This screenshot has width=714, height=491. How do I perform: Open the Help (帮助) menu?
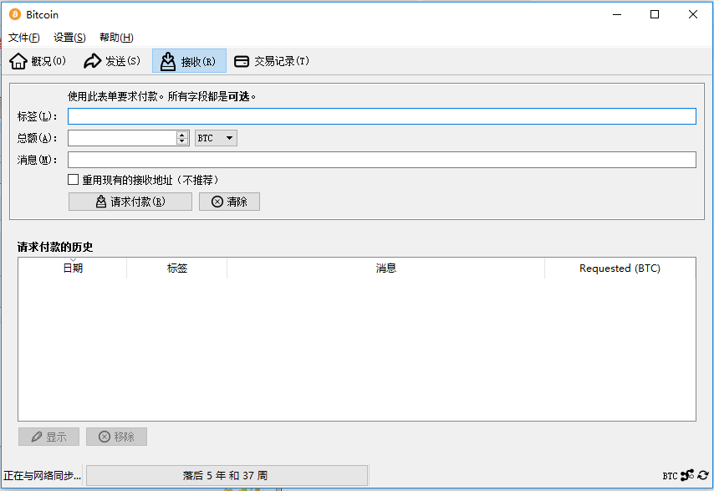click(x=116, y=38)
